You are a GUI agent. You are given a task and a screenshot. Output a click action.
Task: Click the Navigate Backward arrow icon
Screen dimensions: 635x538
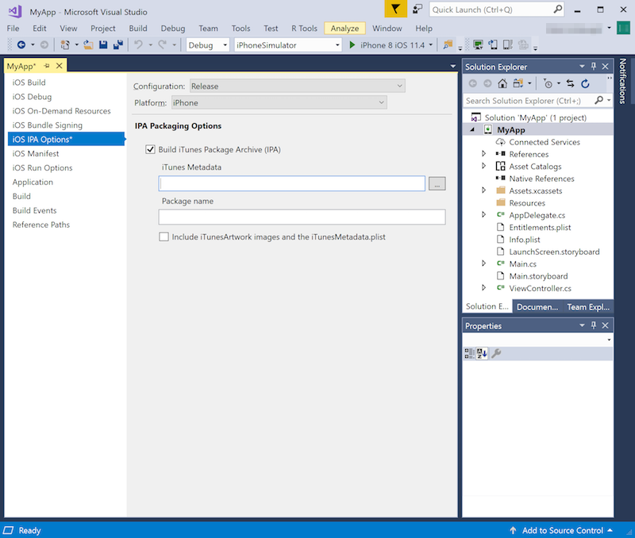coord(21,45)
